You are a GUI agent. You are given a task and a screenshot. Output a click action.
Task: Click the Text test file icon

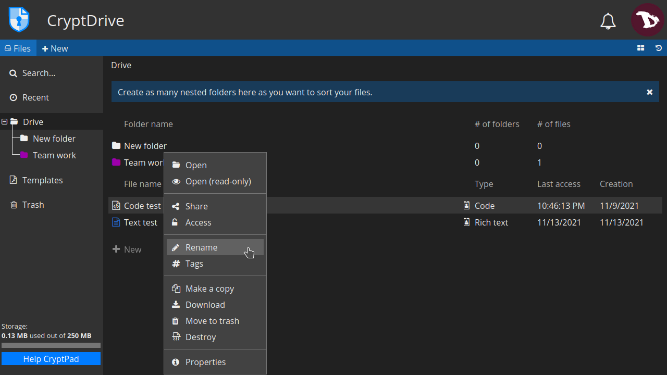pyautogui.click(x=116, y=222)
